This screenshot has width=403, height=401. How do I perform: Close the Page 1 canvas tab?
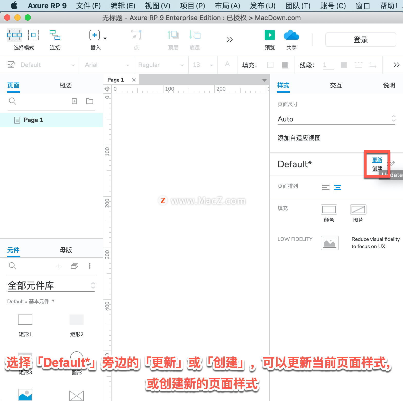pos(134,80)
